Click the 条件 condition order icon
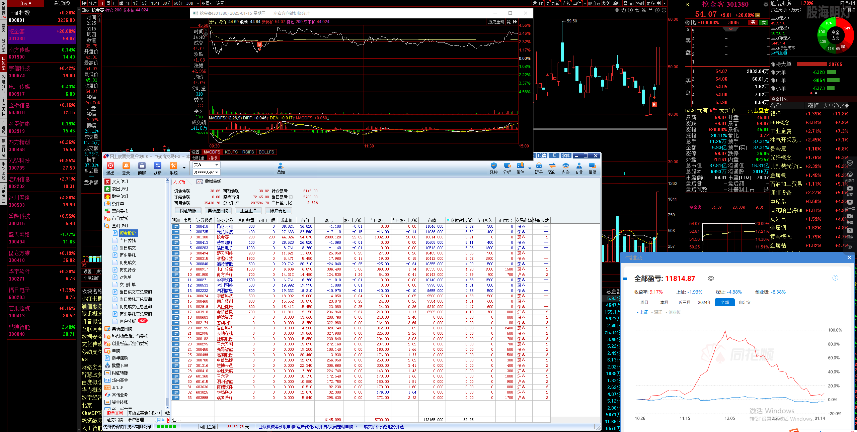This screenshot has height=432, width=857. tap(520, 168)
